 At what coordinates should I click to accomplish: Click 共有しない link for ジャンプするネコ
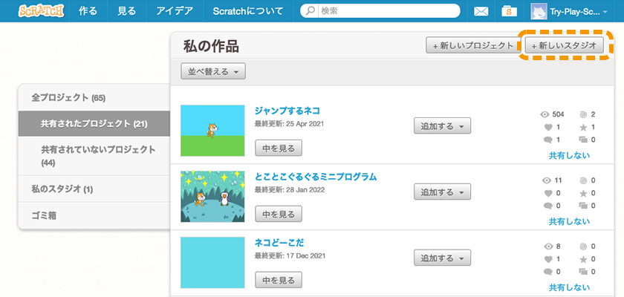[569, 155]
